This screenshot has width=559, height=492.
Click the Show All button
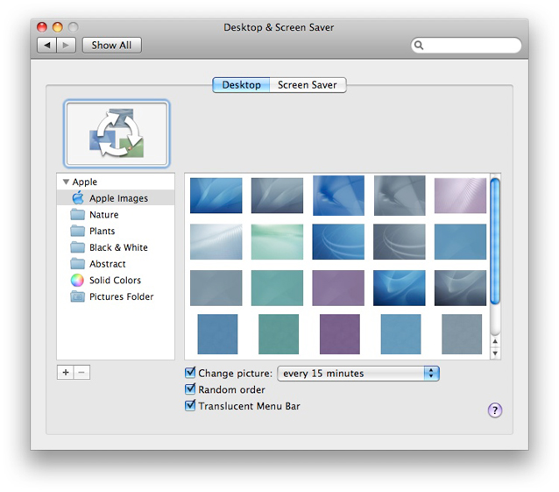click(111, 46)
